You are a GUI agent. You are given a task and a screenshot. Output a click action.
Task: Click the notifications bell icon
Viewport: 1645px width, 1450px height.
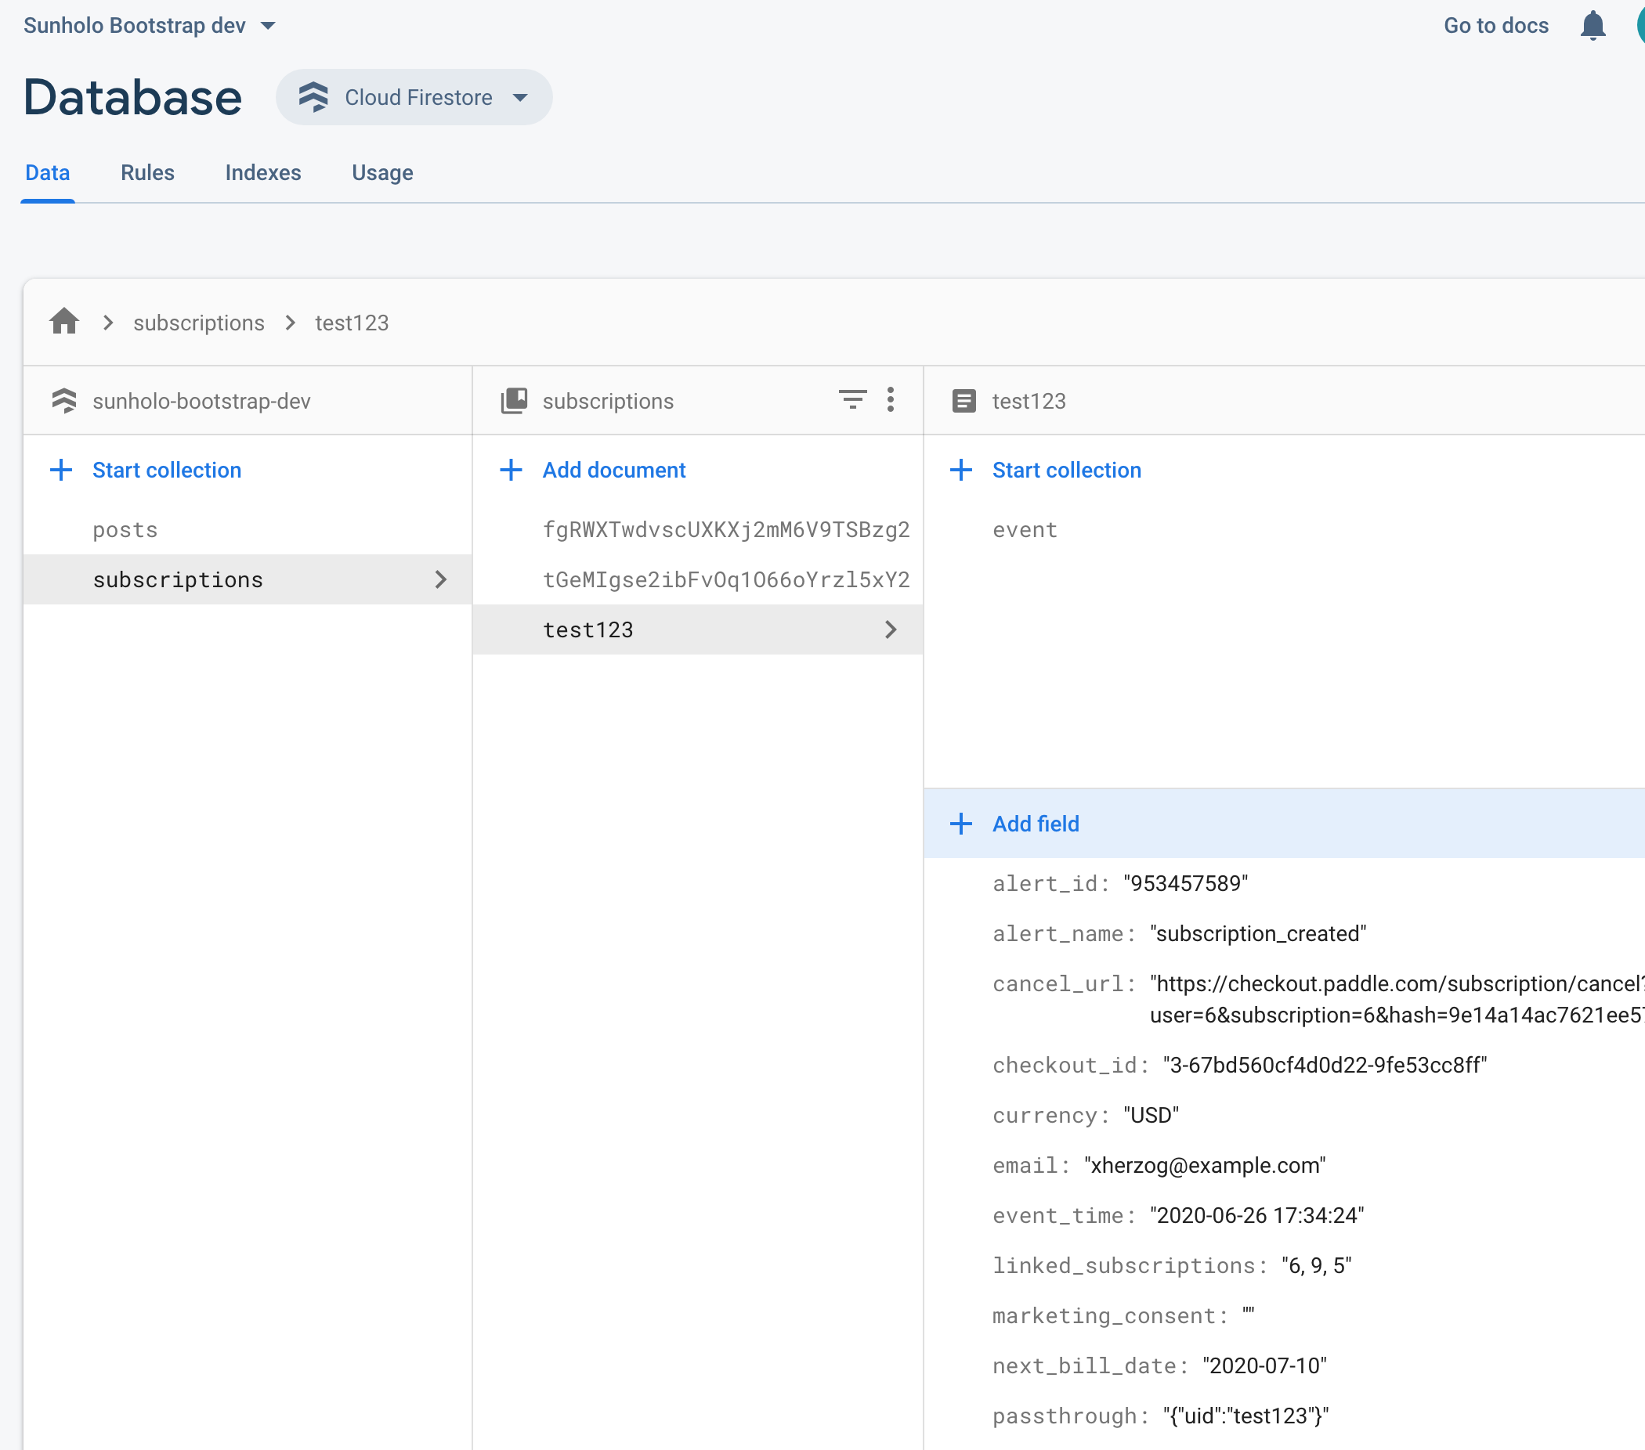(1592, 26)
